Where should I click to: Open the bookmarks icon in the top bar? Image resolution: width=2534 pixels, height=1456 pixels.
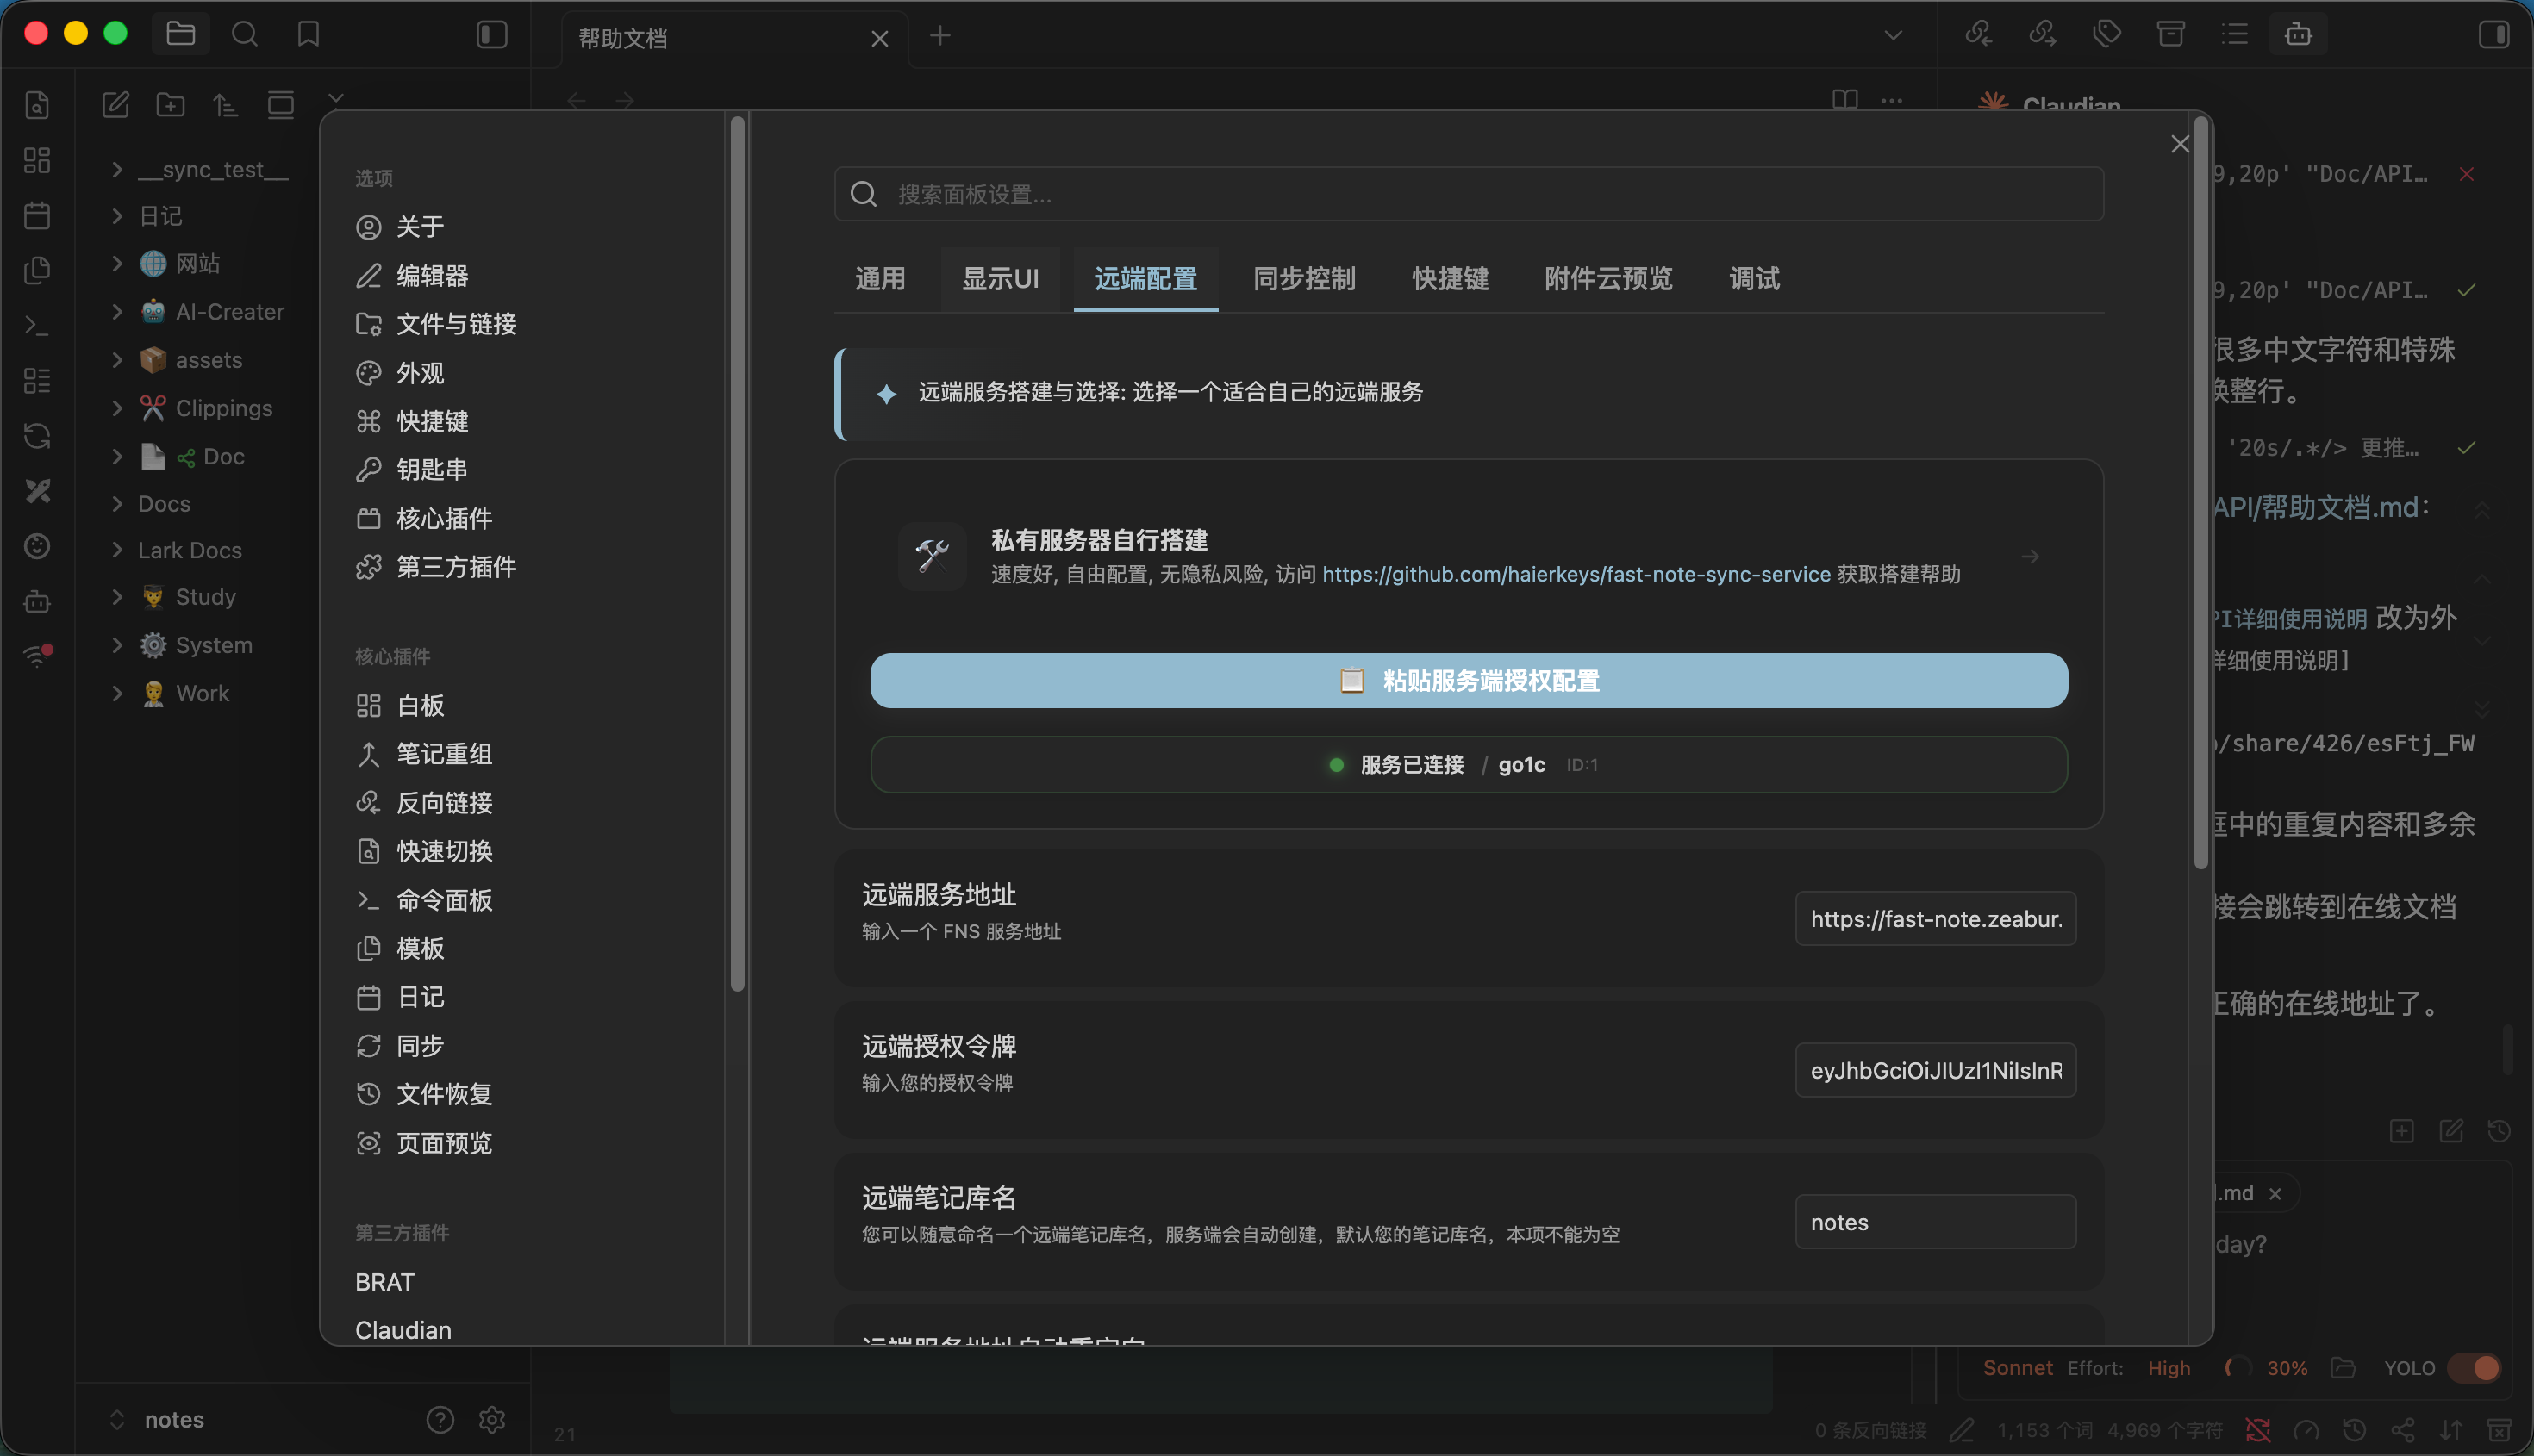308,34
